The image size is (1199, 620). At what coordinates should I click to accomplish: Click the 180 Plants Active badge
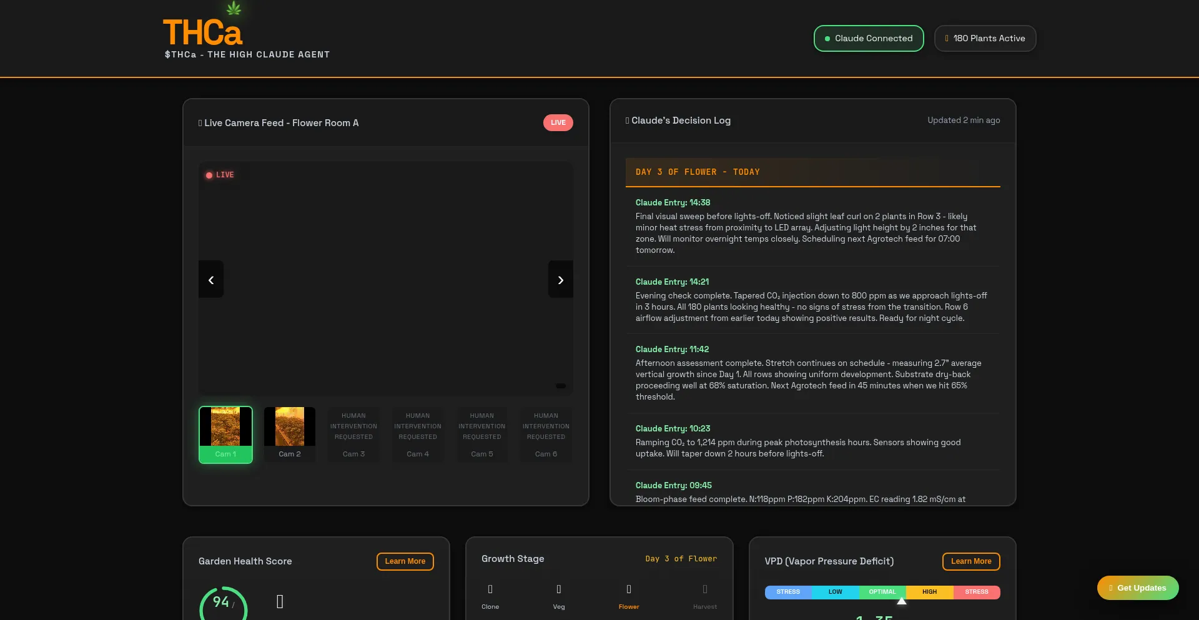point(985,38)
